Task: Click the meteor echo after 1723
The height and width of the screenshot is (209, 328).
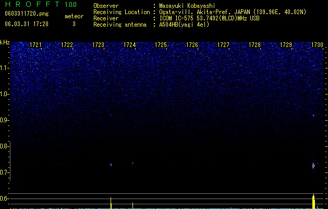Action: pyautogui.click(x=111, y=165)
